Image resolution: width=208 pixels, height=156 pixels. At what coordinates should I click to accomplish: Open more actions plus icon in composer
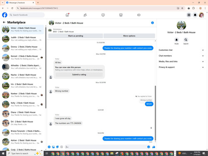(49, 147)
